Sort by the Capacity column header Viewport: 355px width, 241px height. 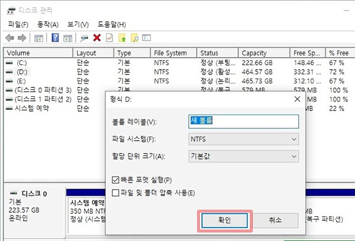(x=264, y=53)
